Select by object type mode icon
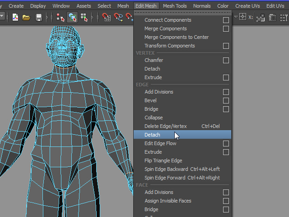 click(x=72, y=17)
